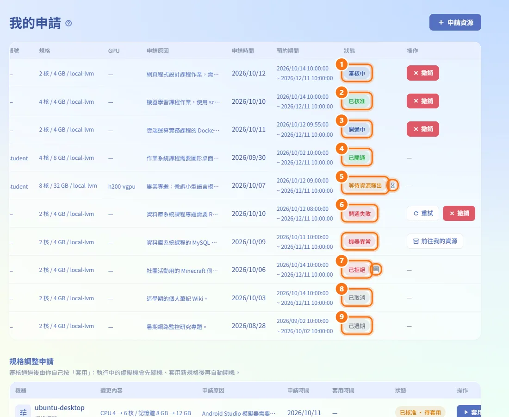Click the 審核中 status badge
Image resolution: width=509 pixels, height=417 pixels.
click(x=357, y=74)
